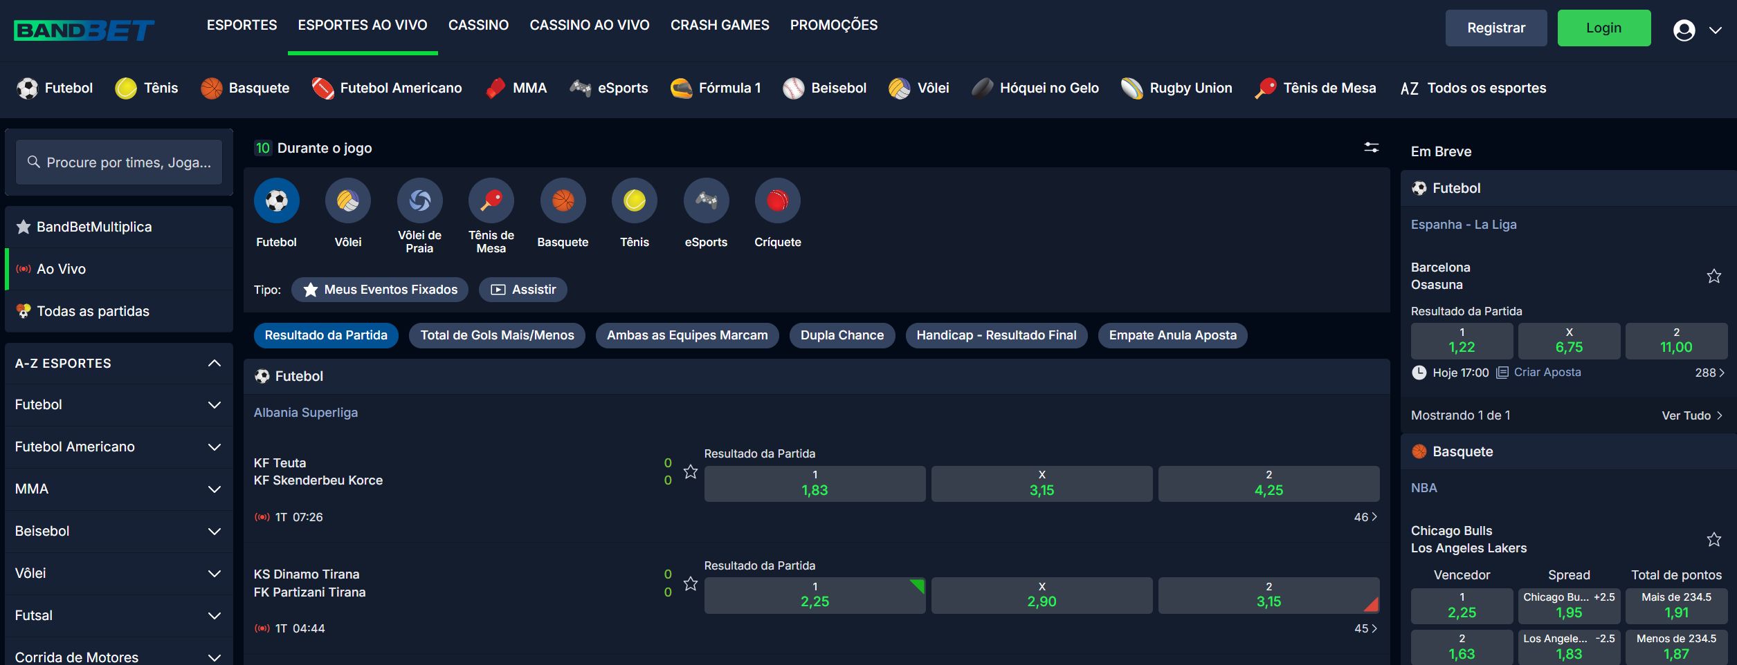Expand MMA in the A-Z sidebar
The width and height of the screenshot is (1737, 665).
[x=118, y=489]
